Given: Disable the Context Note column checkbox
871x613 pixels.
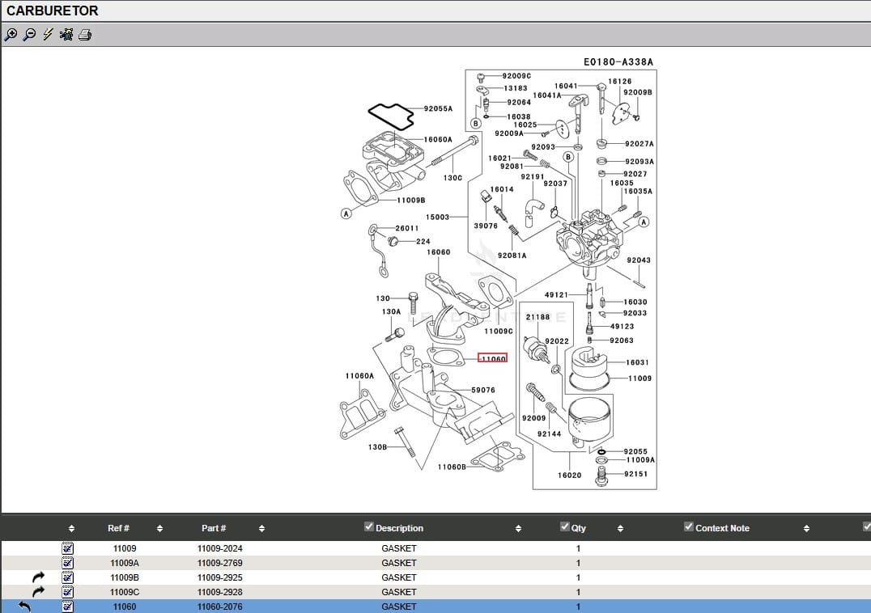Looking at the screenshot, I should click(x=689, y=527).
